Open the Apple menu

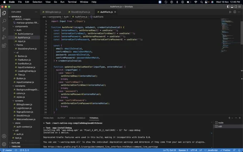(x=4, y=2)
